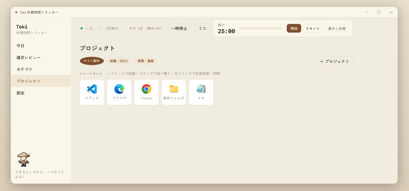Toggle 集中と休憩 mode
This screenshot has width=409, height=191.
[337, 28]
